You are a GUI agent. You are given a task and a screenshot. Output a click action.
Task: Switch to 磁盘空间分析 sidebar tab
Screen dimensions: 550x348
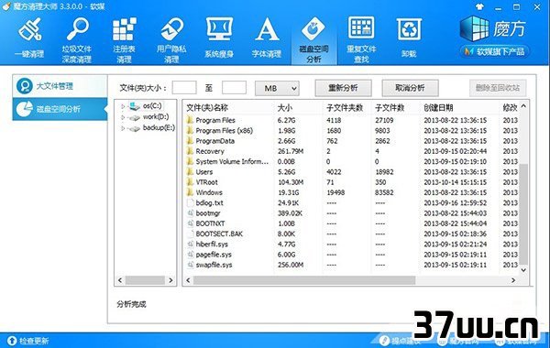pos(60,109)
